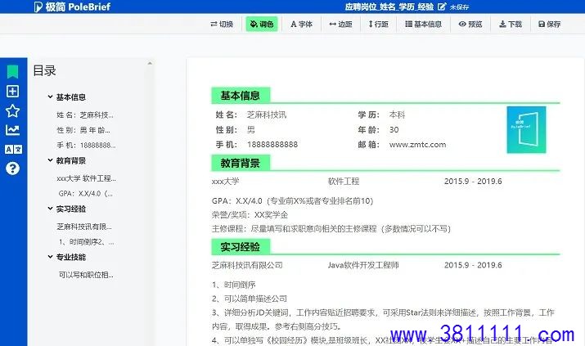Viewport: 585px width, 346px height.
Task: Click the email value www.zmtc.com
Action: (417, 145)
